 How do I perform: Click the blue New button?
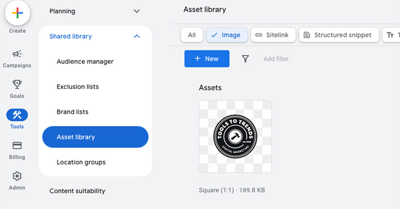[207, 59]
